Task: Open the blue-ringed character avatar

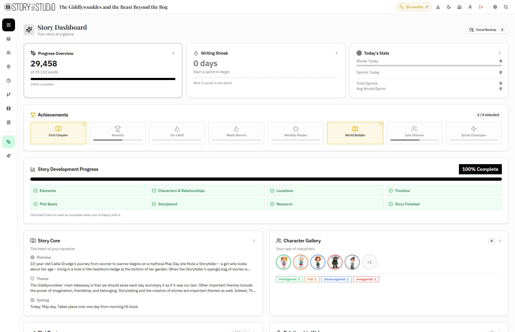Action: pyautogui.click(x=318, y=262)
